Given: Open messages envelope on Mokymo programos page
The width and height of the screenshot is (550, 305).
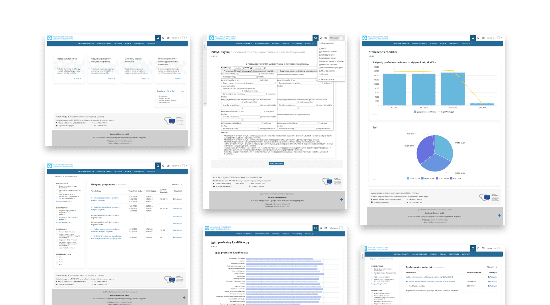Looking at the screenshot, I should click(168, 166).
